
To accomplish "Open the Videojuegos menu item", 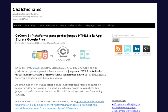I will 90,25.
